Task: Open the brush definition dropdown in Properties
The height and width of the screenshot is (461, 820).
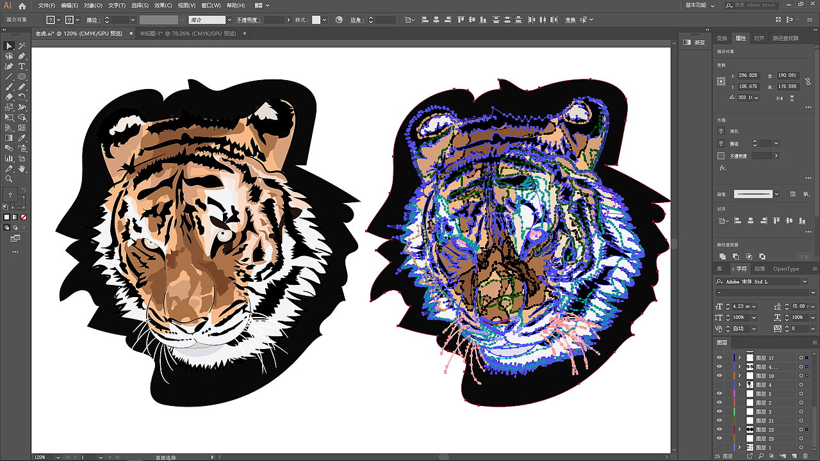Action: click(776, 194)
